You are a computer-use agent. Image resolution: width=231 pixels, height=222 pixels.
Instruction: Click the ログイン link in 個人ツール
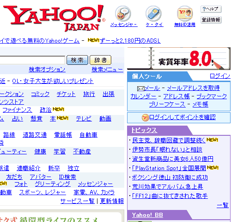click(x=220, y=76)
